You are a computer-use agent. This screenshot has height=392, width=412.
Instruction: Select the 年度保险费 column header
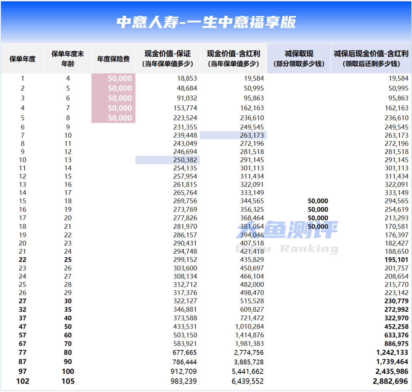coord(113,59)
